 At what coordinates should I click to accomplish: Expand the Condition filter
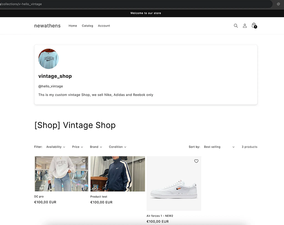118,147
